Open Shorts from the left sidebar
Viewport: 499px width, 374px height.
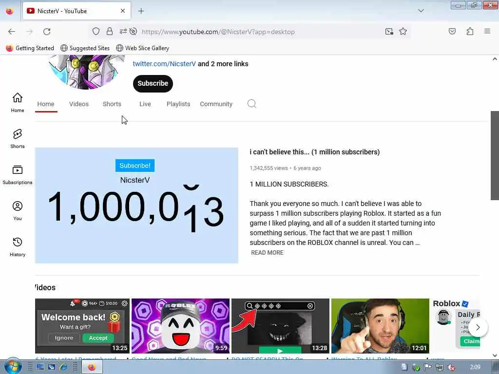(18, 139)
